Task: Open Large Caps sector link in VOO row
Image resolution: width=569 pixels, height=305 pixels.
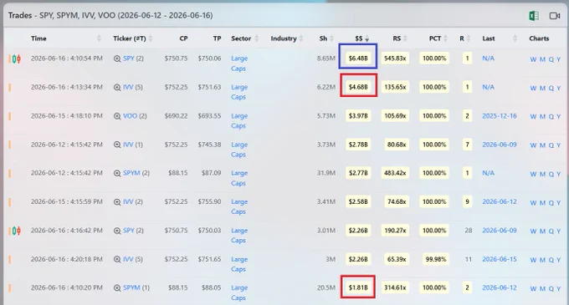Action: [239, 121]
